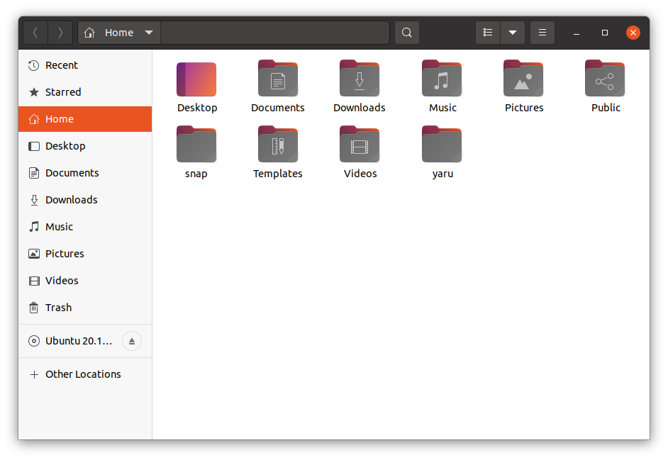Open Videos in the sidebar
The image size is (668, 460).
click(x=85, y=281)
